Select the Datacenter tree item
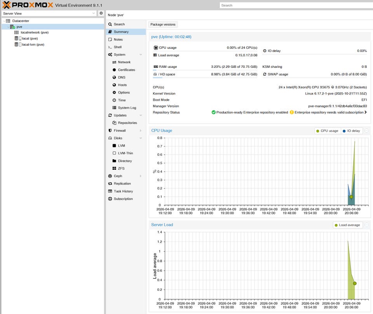Screen dimensions: 373x314 [x=21, y=21]
